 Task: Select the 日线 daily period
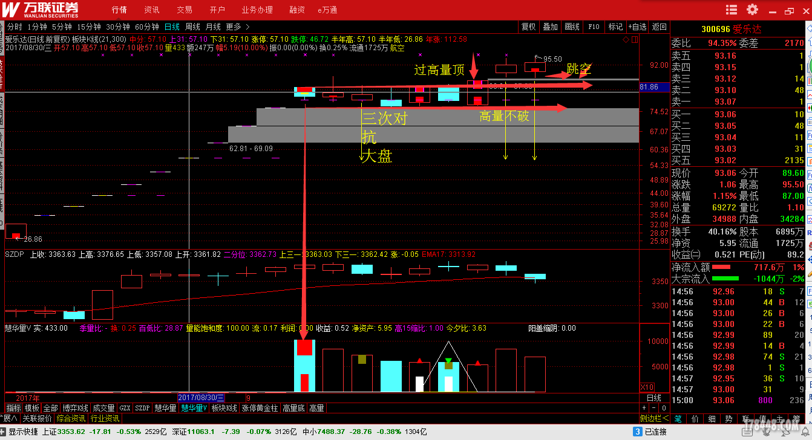172,27
